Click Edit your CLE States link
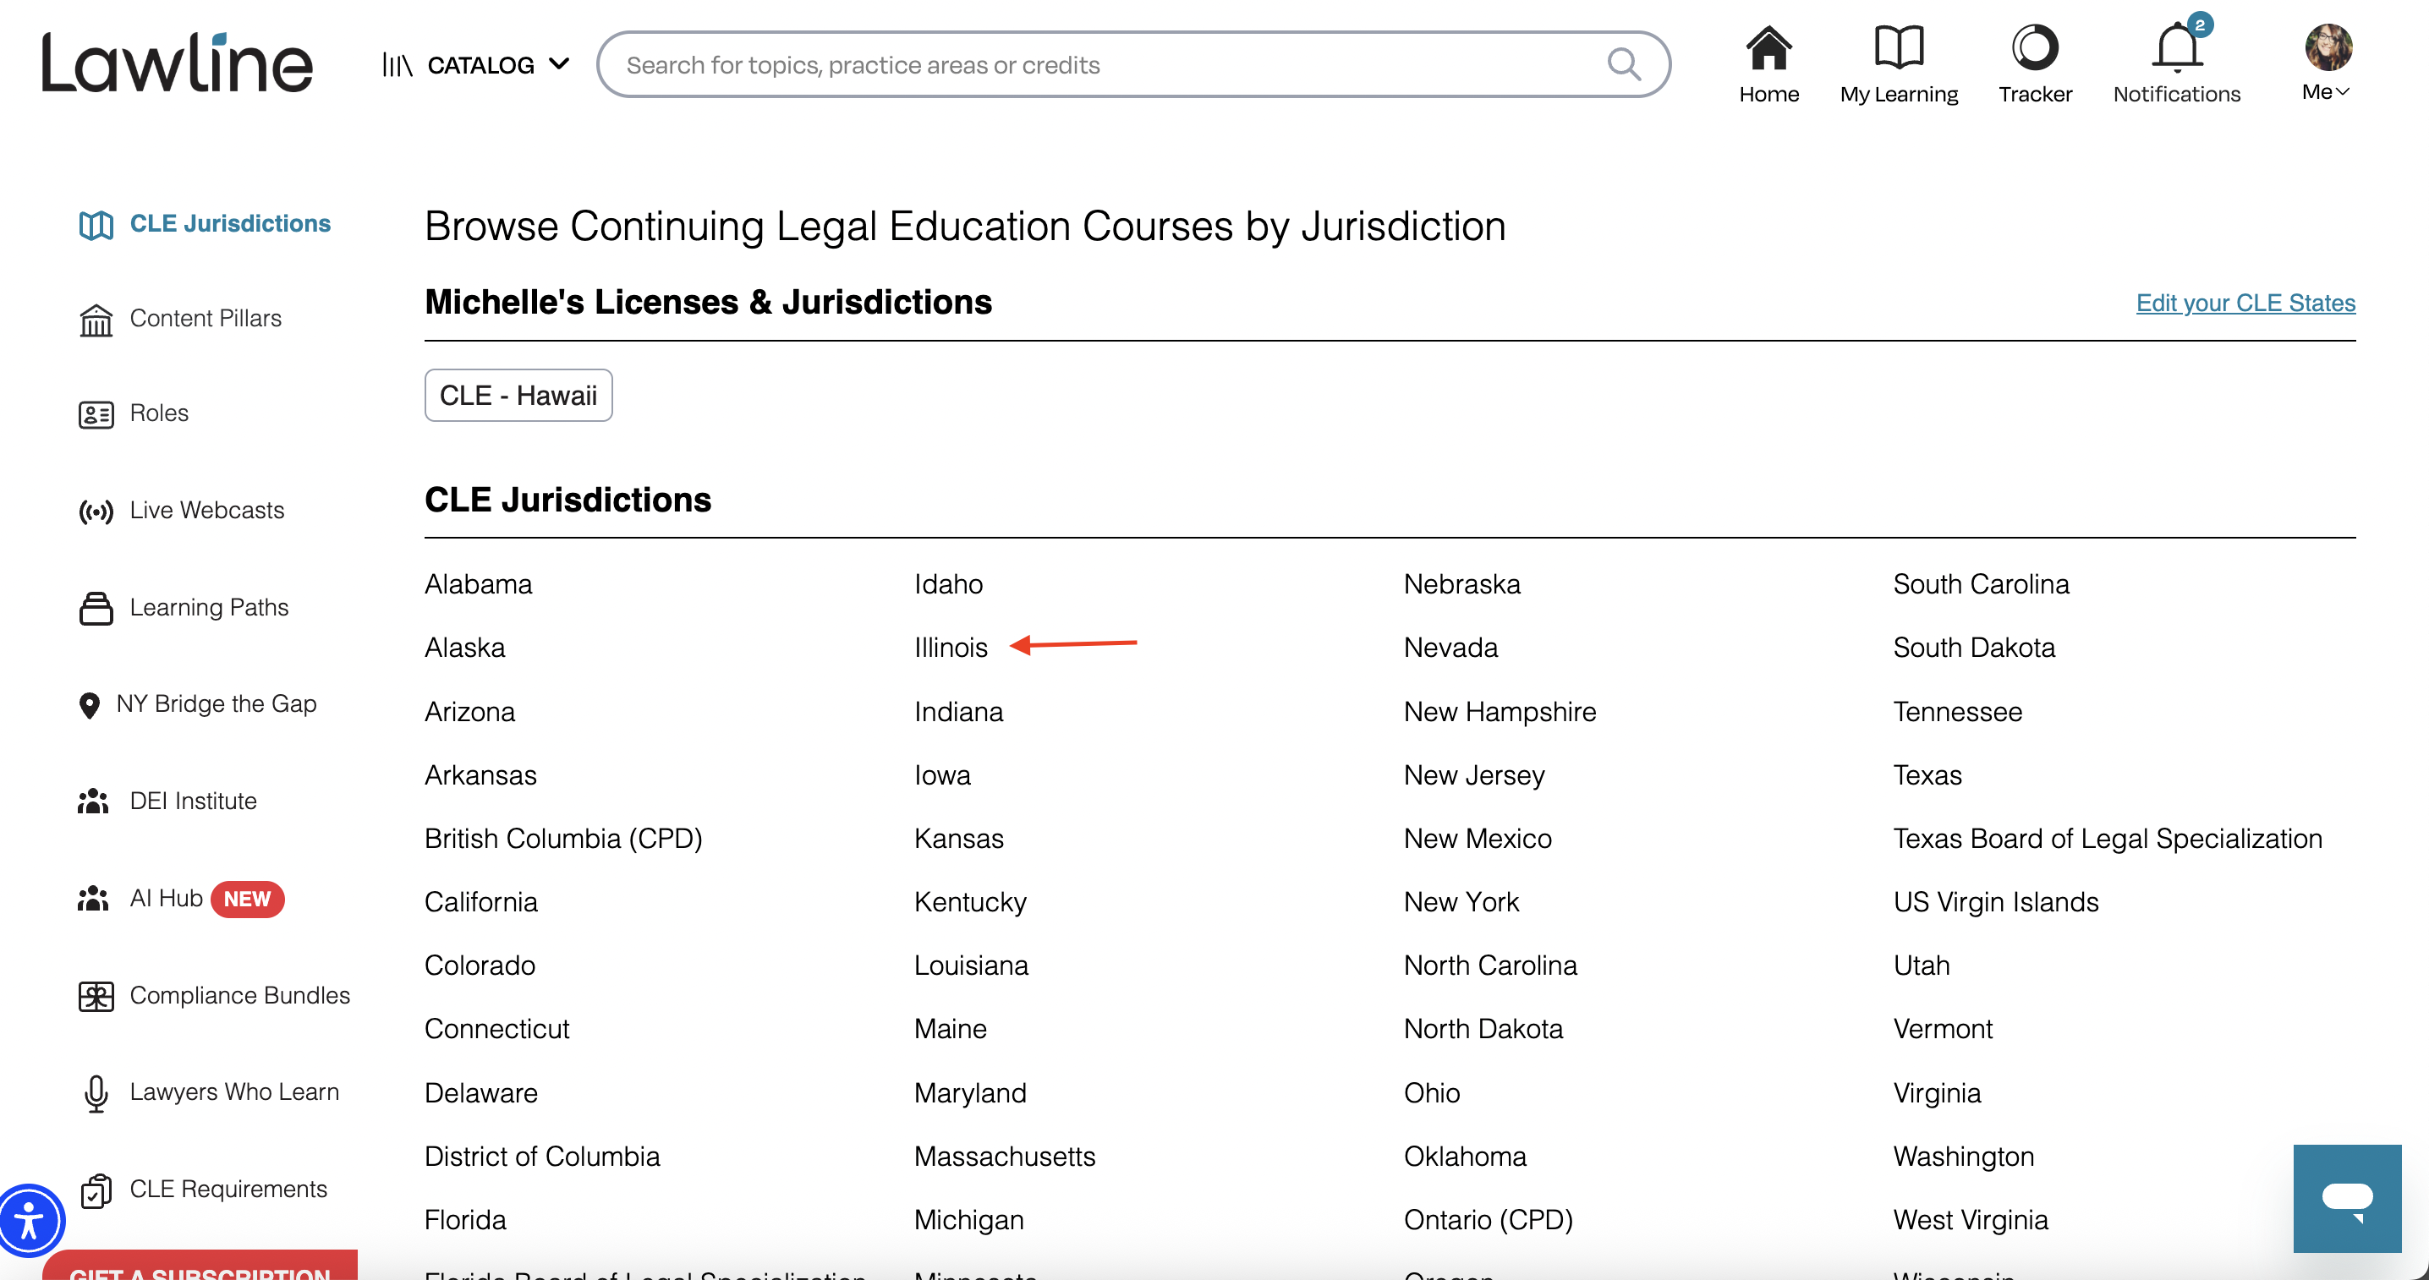Viewport: 2429px width, 1280px height. coord(2245,303)
